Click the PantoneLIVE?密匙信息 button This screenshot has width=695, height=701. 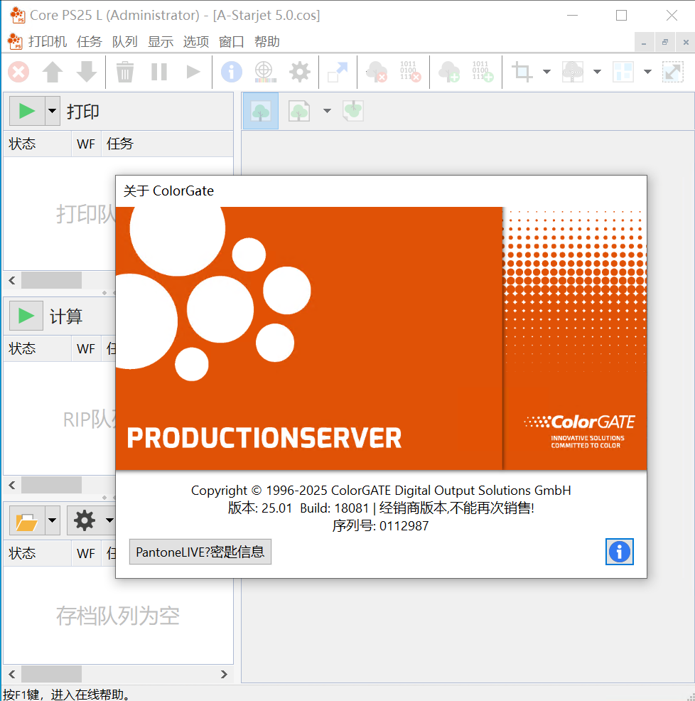(200, 552)
